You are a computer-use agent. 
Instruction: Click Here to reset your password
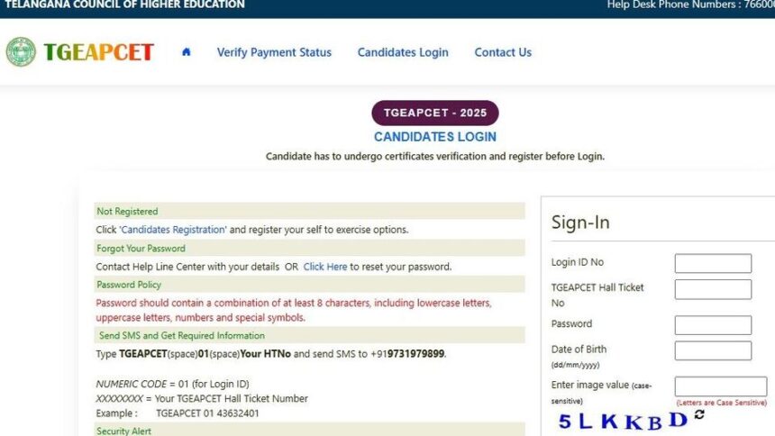325,267
